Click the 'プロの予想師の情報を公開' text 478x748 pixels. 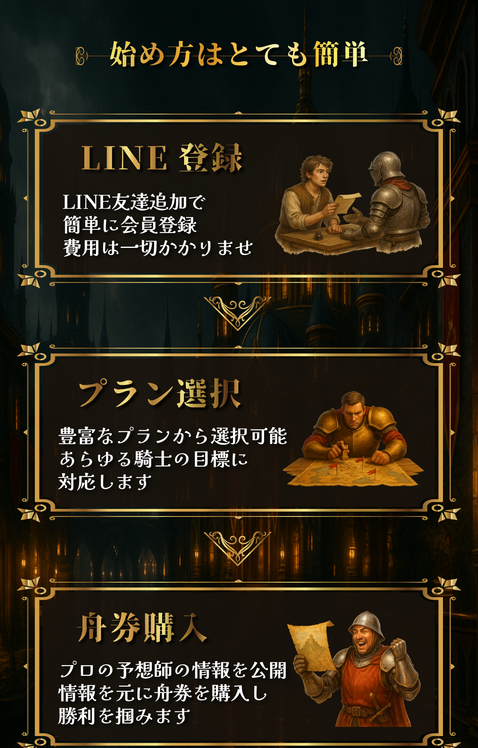click(x=172, y=670)
